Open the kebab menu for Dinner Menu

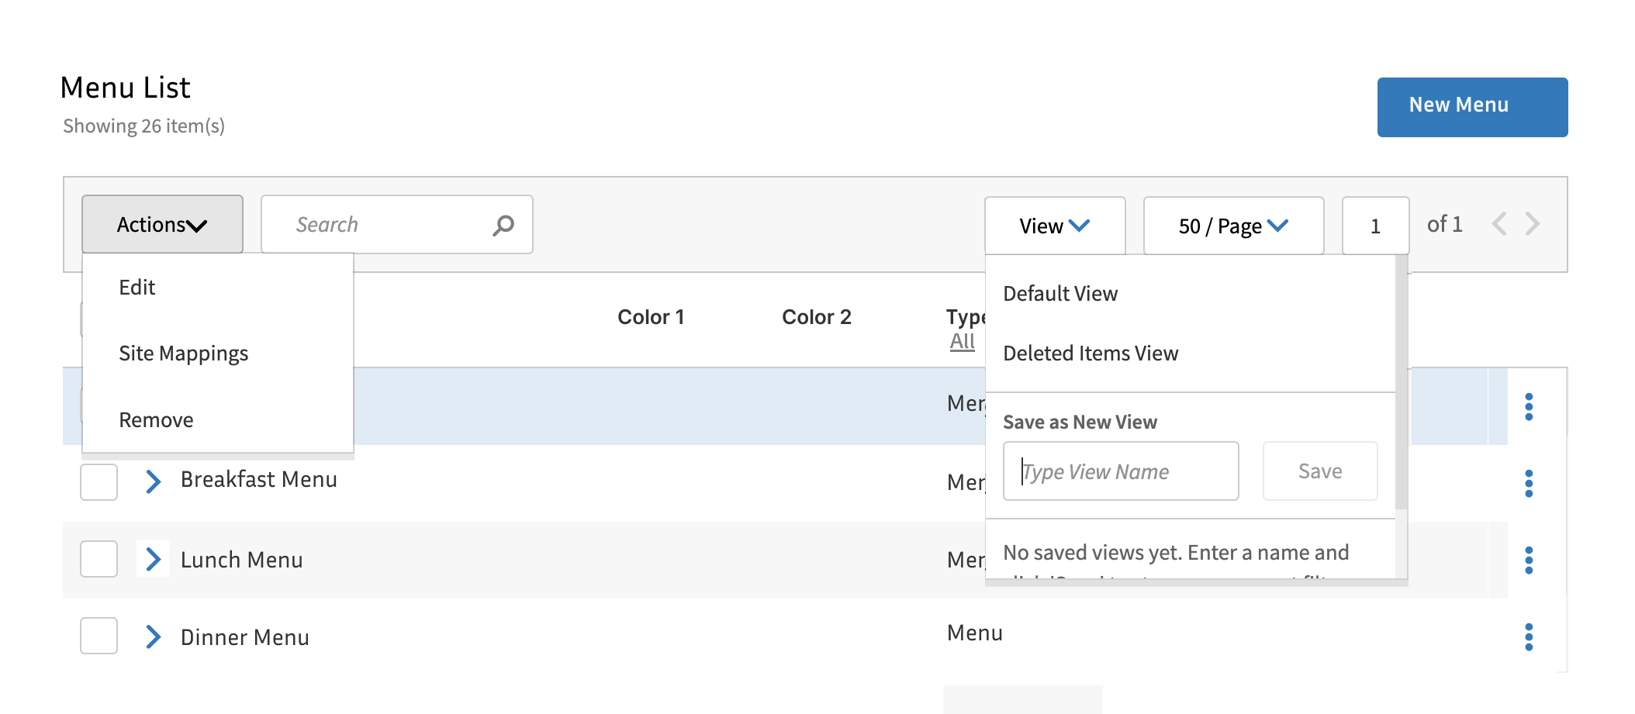(1527, 638)
